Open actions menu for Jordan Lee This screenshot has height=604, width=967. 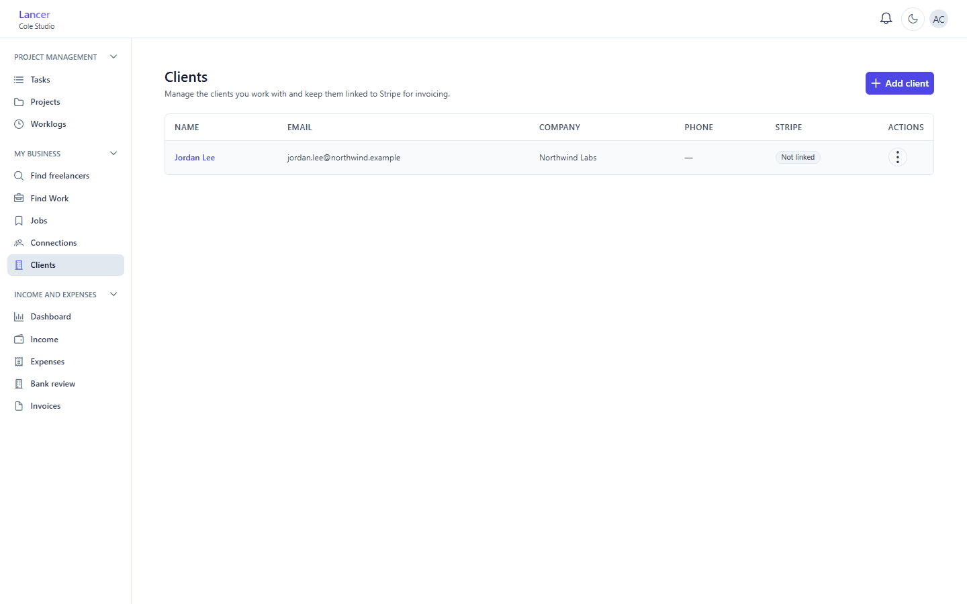click(898, 157)
